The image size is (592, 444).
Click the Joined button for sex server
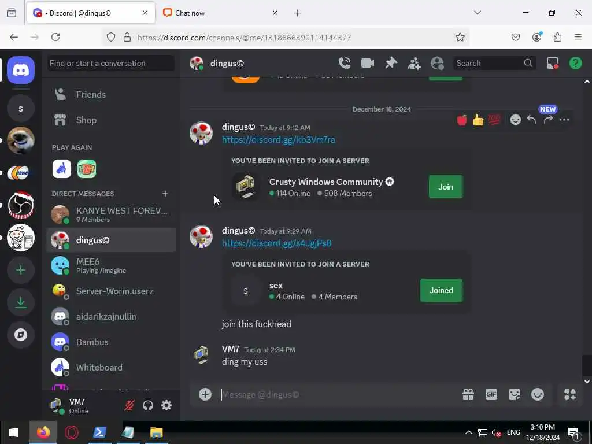(441, 290)
